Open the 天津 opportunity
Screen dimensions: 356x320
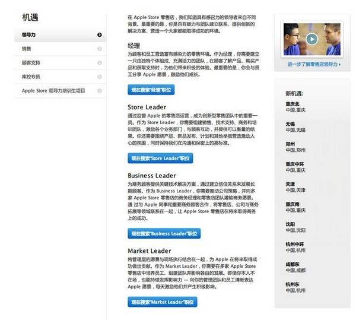[290, 184]
